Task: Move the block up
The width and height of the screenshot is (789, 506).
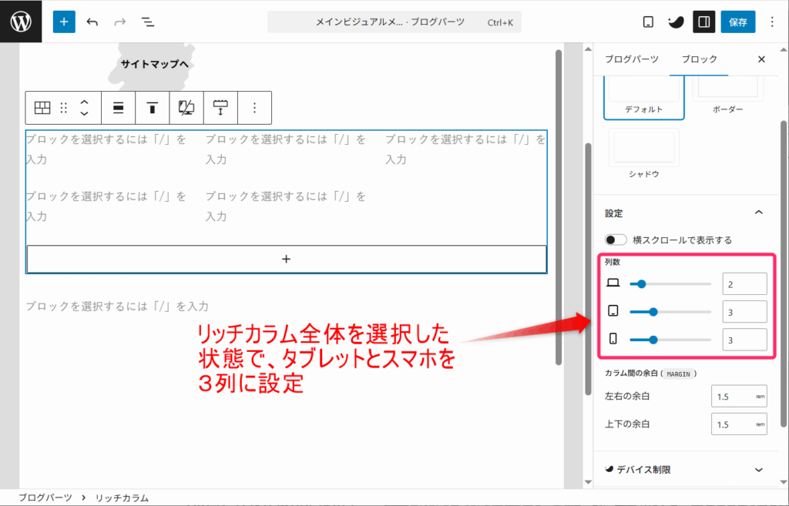Action: 85,102
